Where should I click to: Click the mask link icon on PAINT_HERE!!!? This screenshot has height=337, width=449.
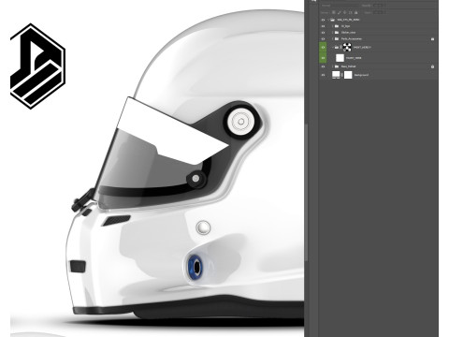click(340, 47)
